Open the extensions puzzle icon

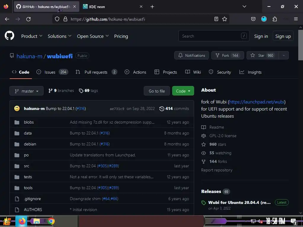pos(275,19)
